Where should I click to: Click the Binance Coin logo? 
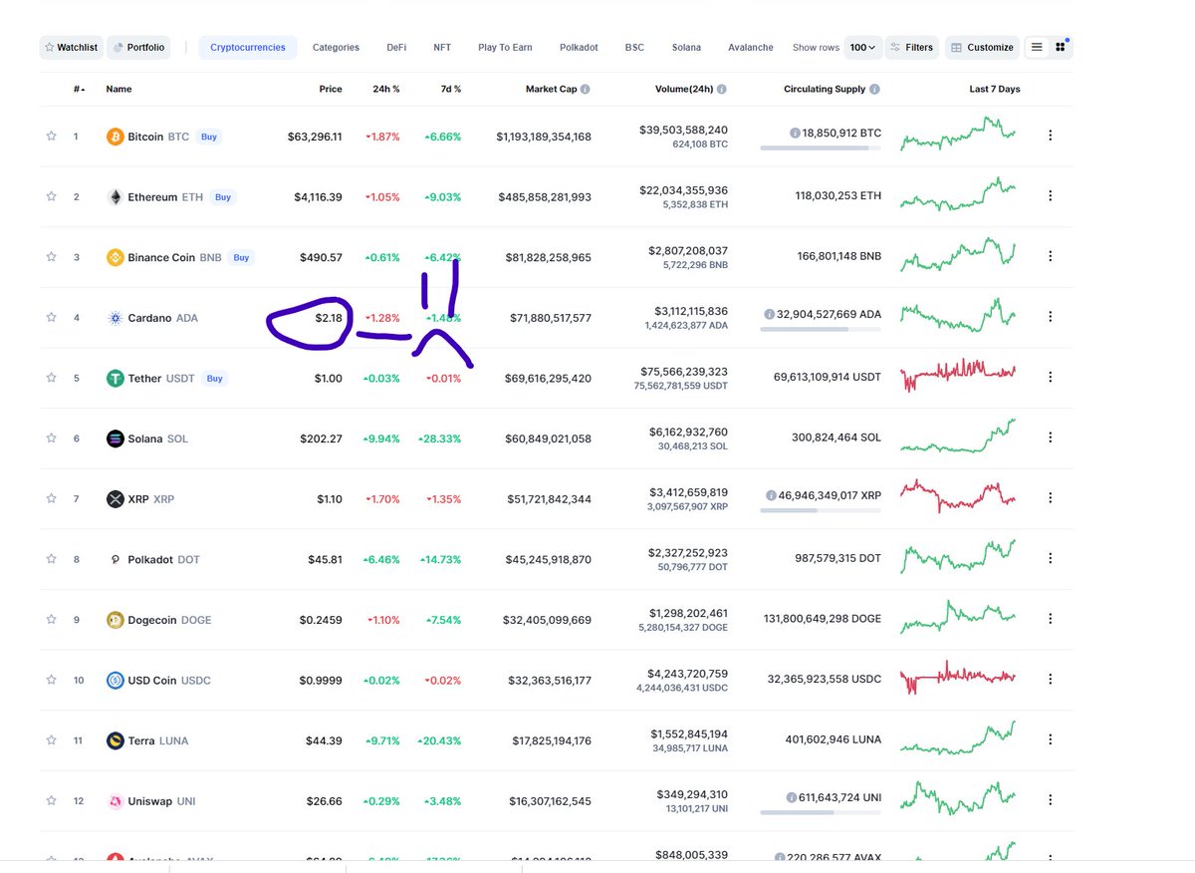tap(116, 257)
